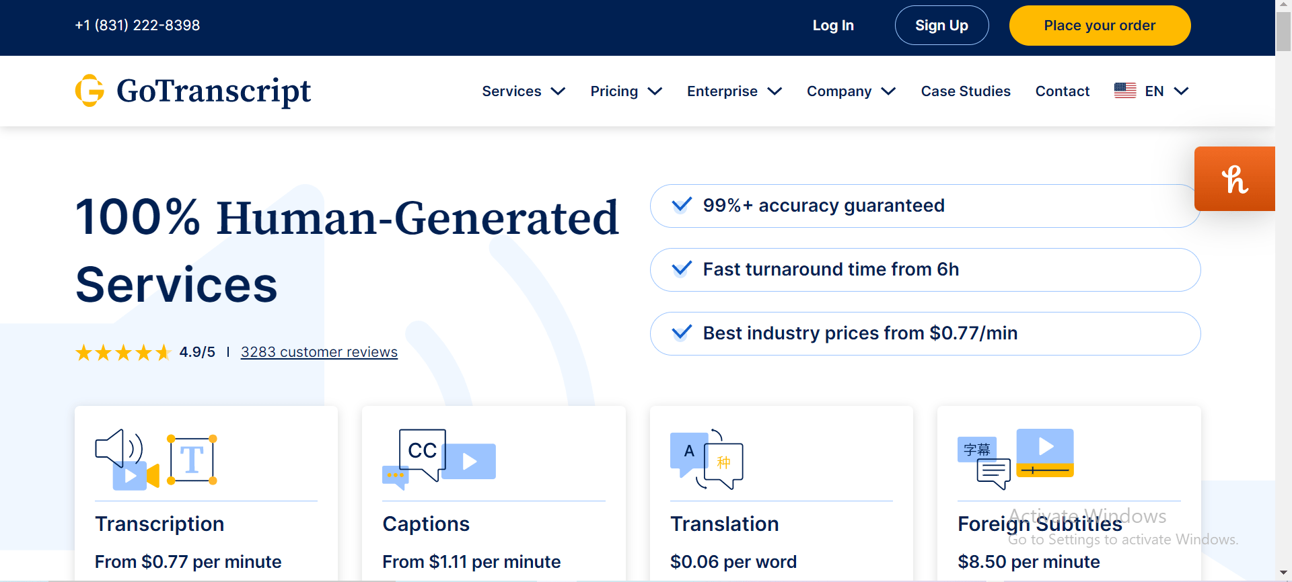Click the GoTranscript wordmark text
The image size is (1292, 582).
213,91
